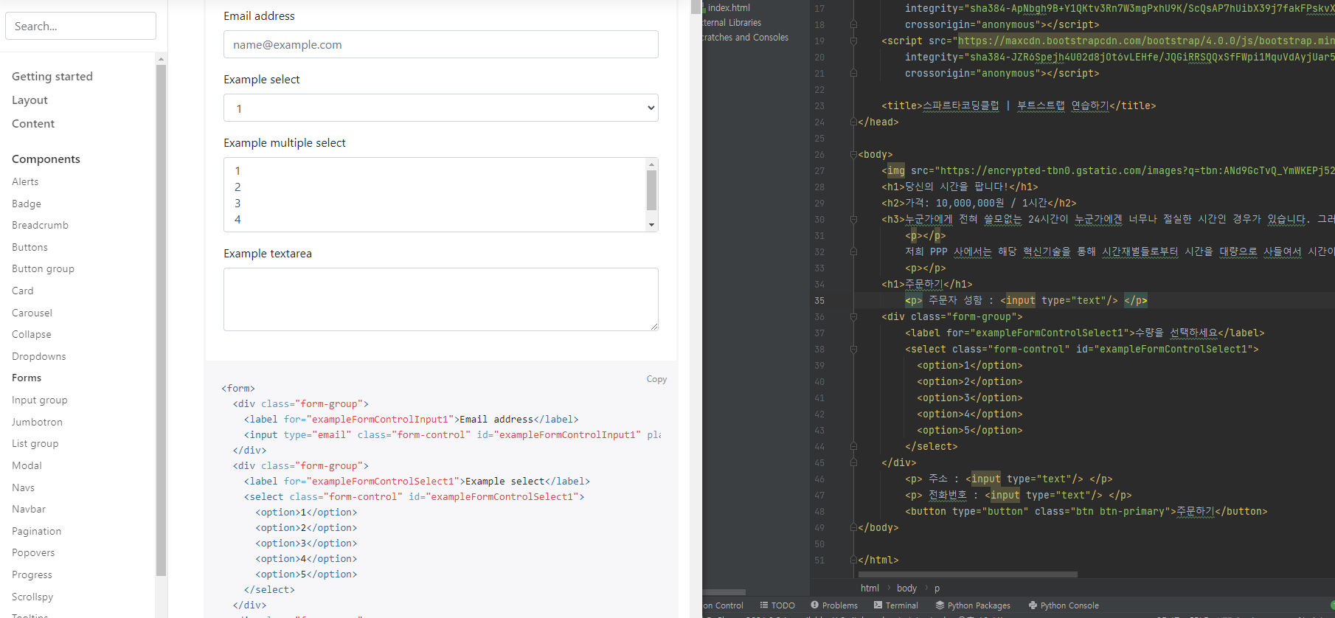Image resolution: width=1335 pixels, height=618 pixels.
Task: Go to the Collapse component page
Action: coord(32,334)
